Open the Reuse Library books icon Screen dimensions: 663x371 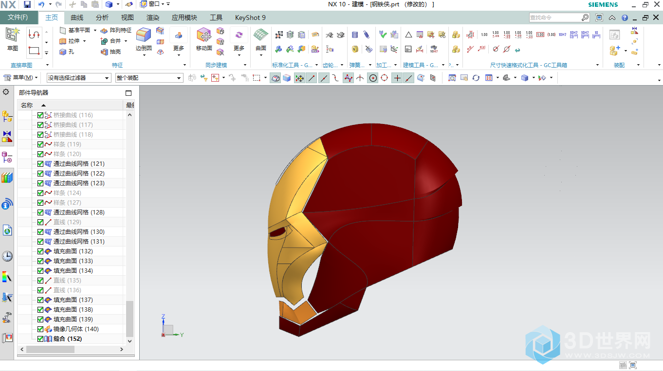pos(7,177)
